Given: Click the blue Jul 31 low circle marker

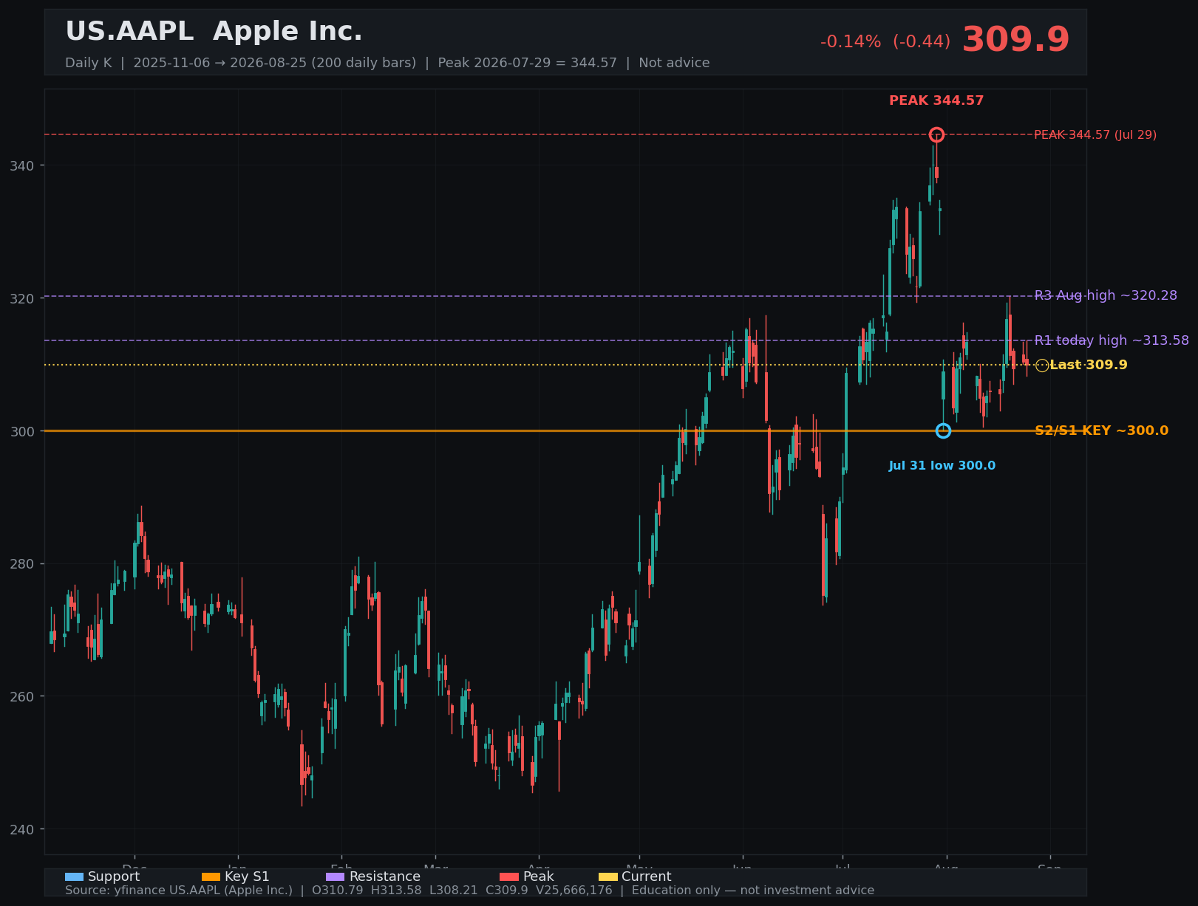Looking at the screenshot, I should pos(943,430).
